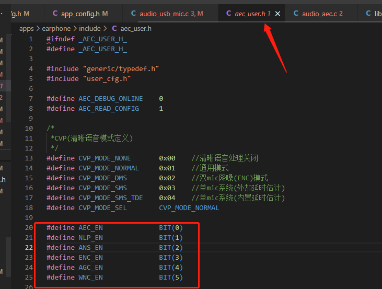Close the aec_user.h tab
This screenshot has width=382, height=289.
tap(277, 14)
